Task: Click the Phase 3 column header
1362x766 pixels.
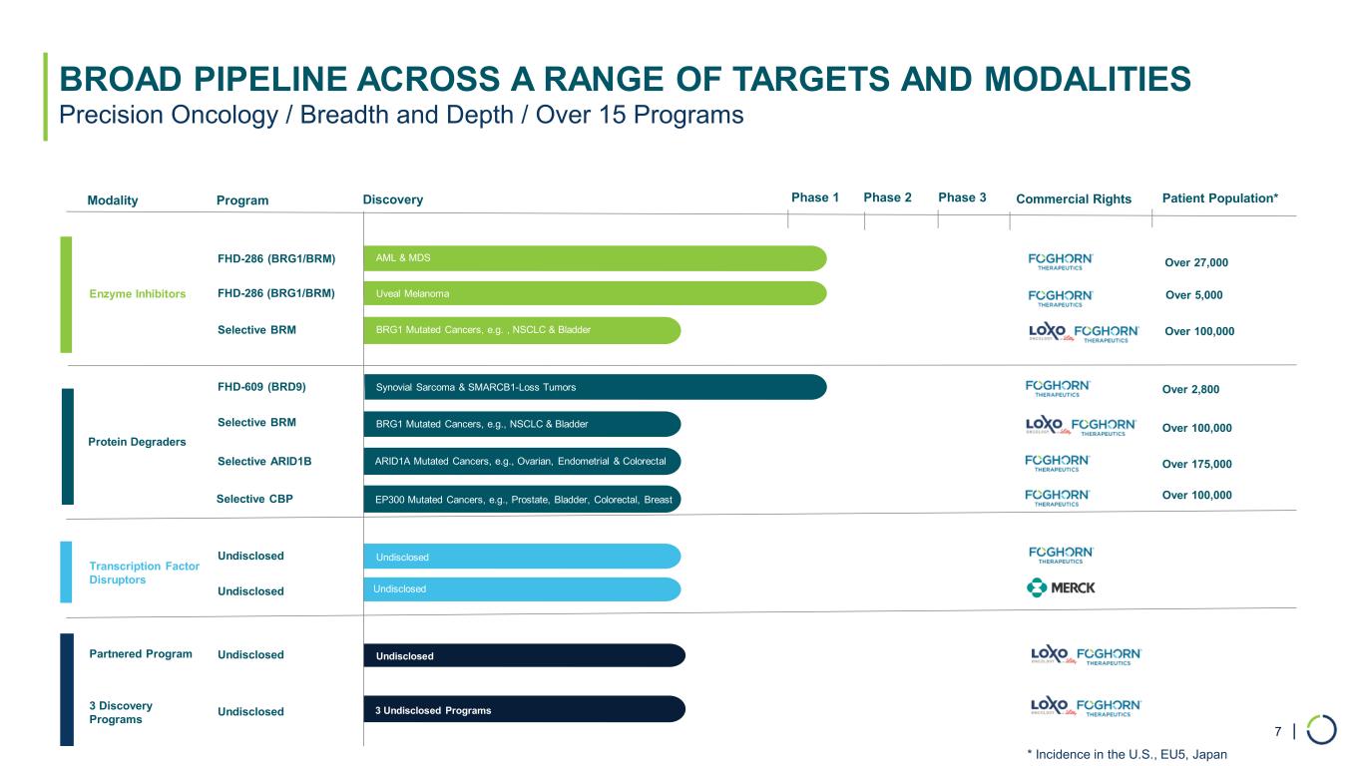Action: pos(962,197)
